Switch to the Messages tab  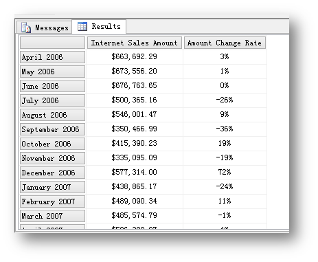coord(44,28)
